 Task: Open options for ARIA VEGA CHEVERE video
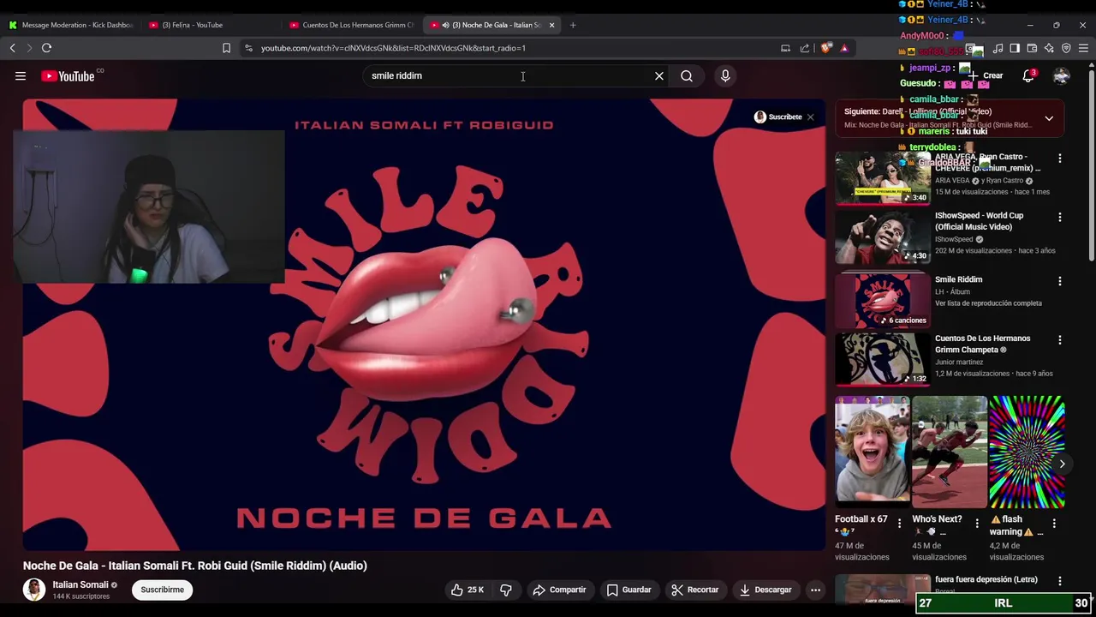[1059, 159]
